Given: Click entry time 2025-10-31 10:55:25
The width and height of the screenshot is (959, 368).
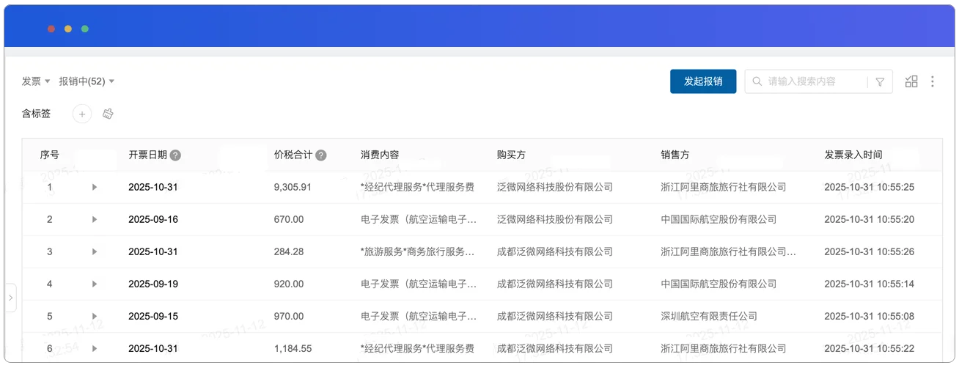Looking at the screenshot, I should coord(870,187).
